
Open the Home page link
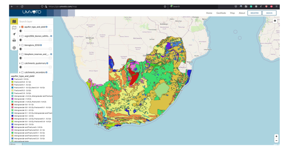(209, 13)
